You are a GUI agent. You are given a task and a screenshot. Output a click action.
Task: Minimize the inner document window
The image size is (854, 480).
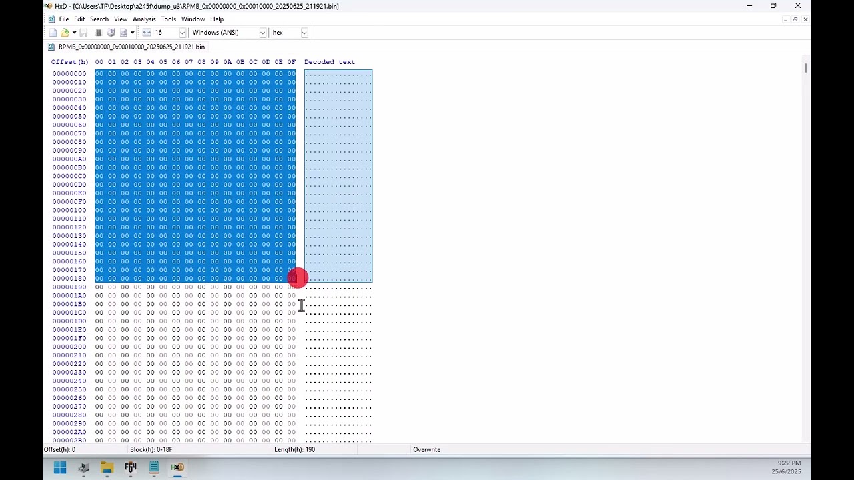click(785, 19)
